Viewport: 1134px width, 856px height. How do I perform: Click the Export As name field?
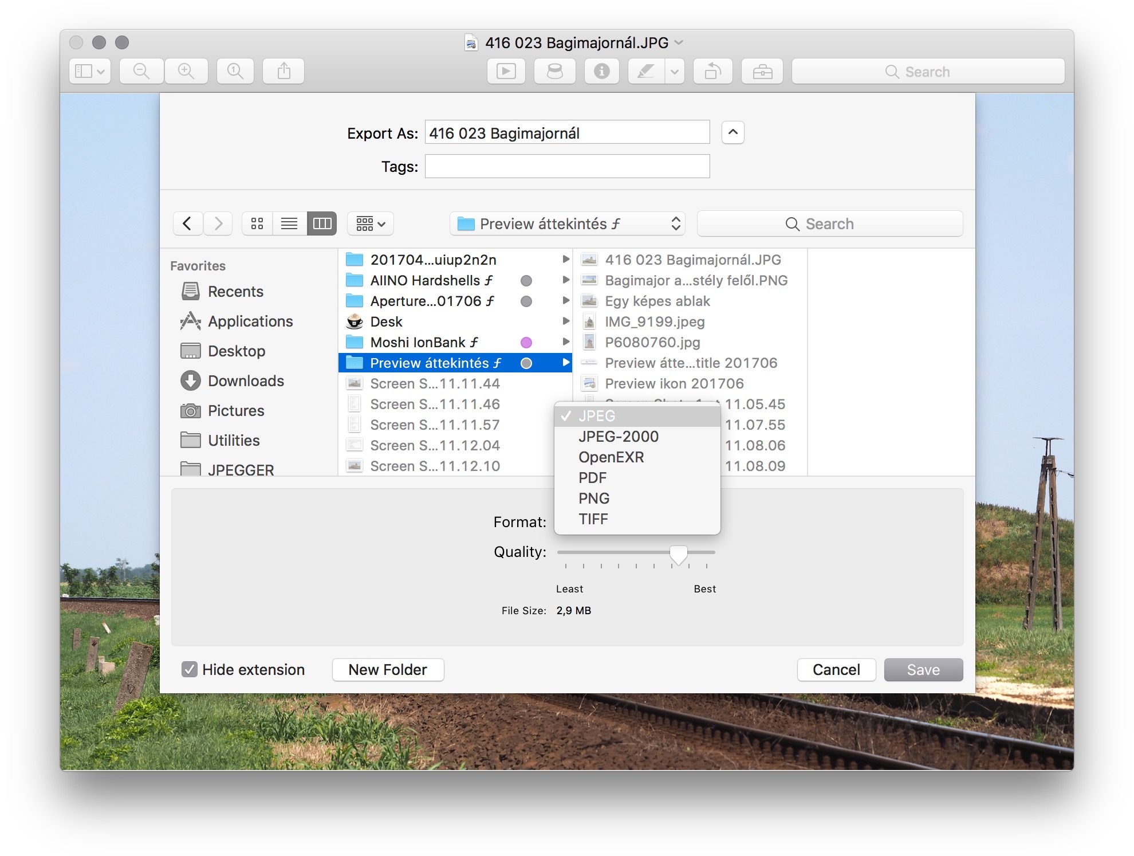point(567,132)
